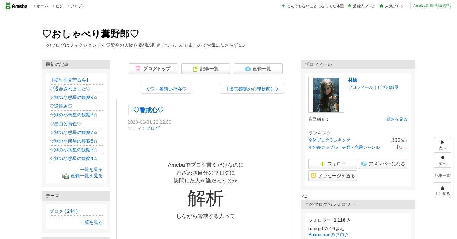
Task: Open 記事一覧 button
Action: tap(206, 69)
